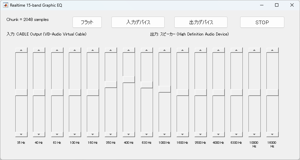This screenshot has width=300, height=160.
Task: Click the 400 Hz slider down arrow
Action: (x=129, y=134)
